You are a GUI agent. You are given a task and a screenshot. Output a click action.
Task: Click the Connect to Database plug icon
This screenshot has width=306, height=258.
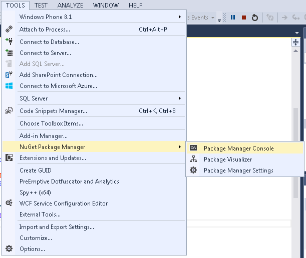pyautogui.click(x=9, y=41)
